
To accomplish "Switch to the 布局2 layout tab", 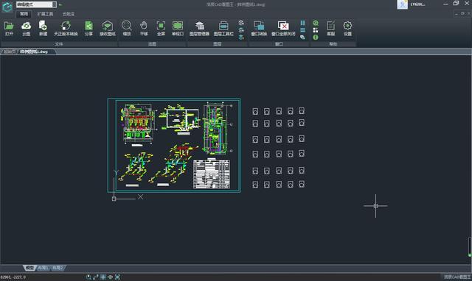I will [58, 268].
